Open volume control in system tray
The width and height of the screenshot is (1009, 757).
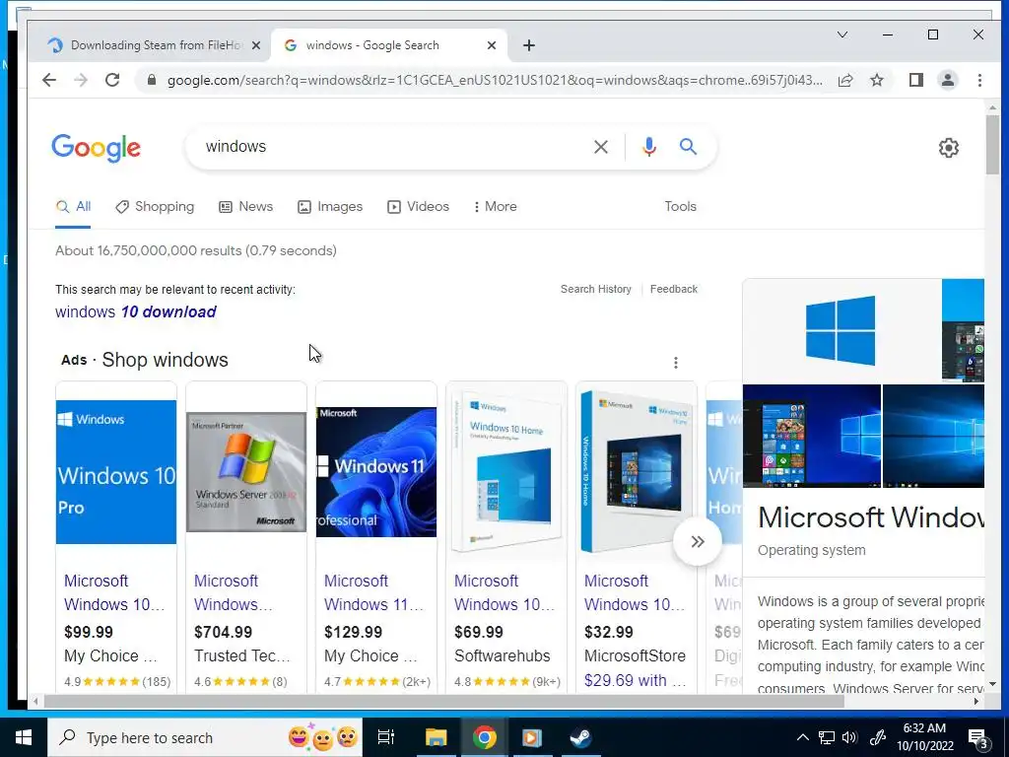[849, 737]
